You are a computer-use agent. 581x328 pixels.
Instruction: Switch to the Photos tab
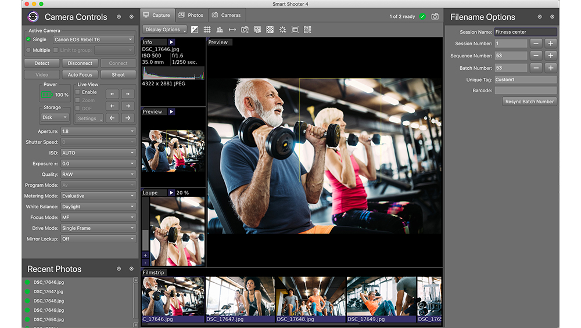[191, 15]
